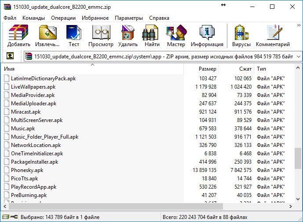Click status text Всего: 220 243 704 байт
The image size is (303, 222).
tap(205, 217)
